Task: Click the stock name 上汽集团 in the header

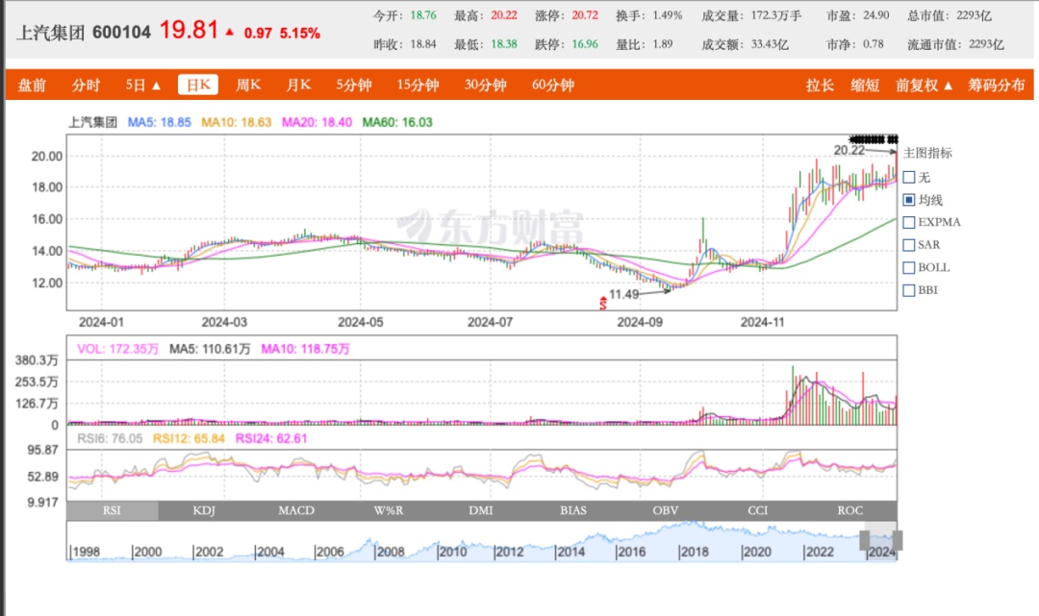Action: tap(50, 33)
